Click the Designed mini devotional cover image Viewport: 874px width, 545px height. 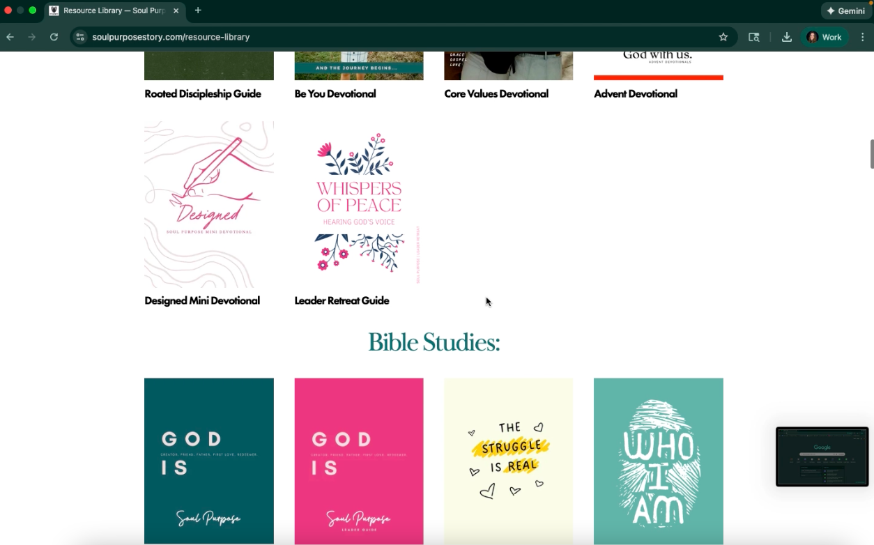point(209,204)
